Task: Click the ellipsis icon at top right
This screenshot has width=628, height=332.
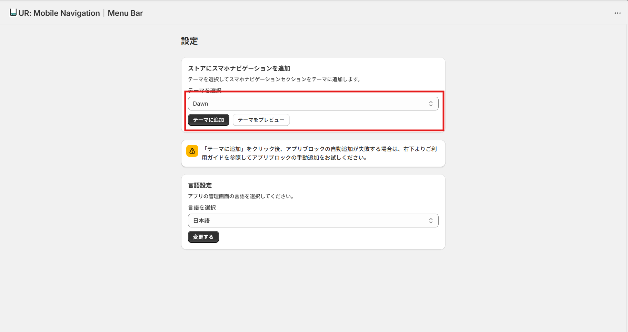Action: click(x=617, y=13)
